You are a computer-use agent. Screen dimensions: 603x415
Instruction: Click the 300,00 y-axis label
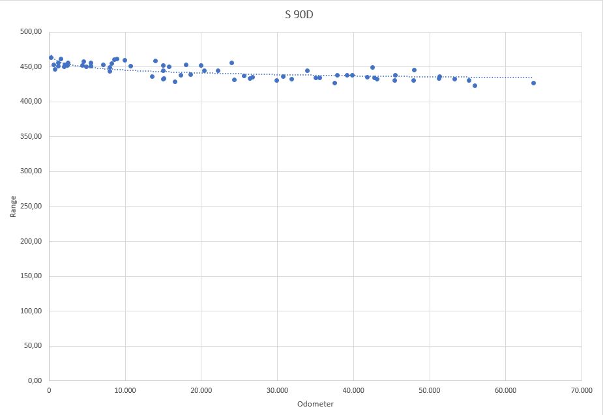[31, 171]
